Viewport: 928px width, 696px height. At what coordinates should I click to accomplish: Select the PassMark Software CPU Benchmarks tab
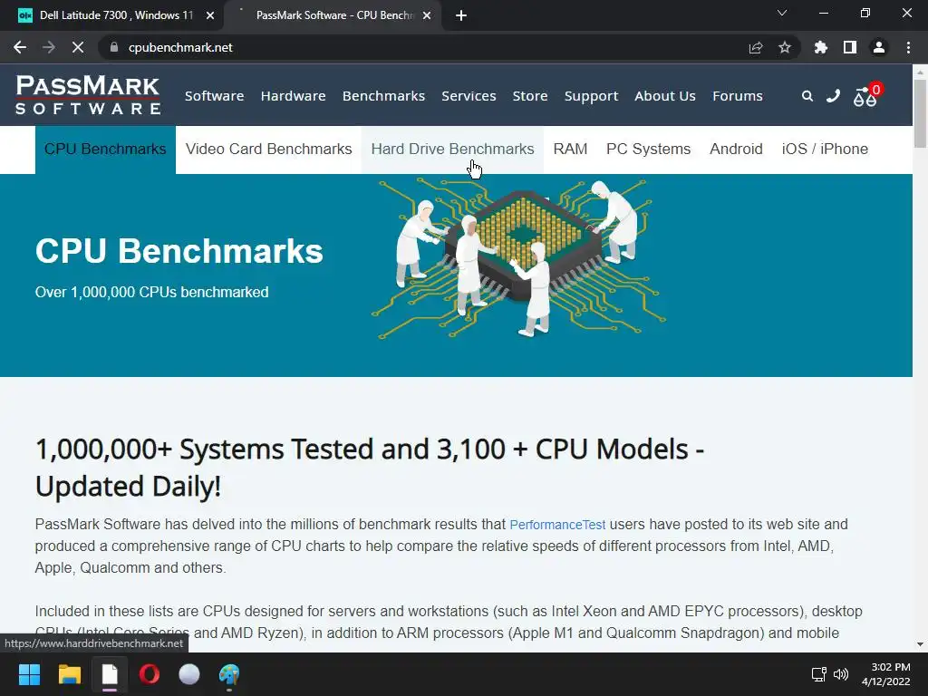[x=334, y=15]
